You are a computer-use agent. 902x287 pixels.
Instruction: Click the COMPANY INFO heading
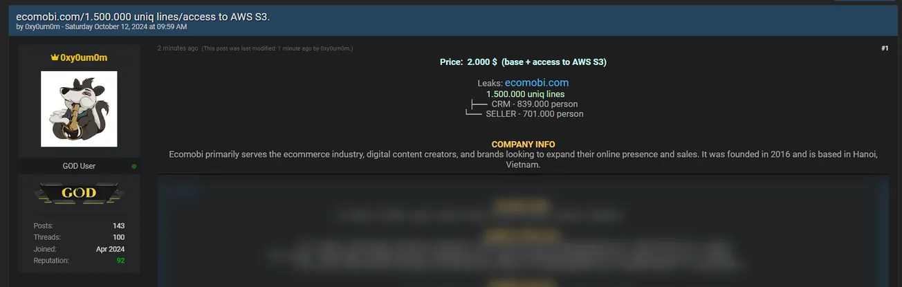pyautogui.click(x=523, y=145)
